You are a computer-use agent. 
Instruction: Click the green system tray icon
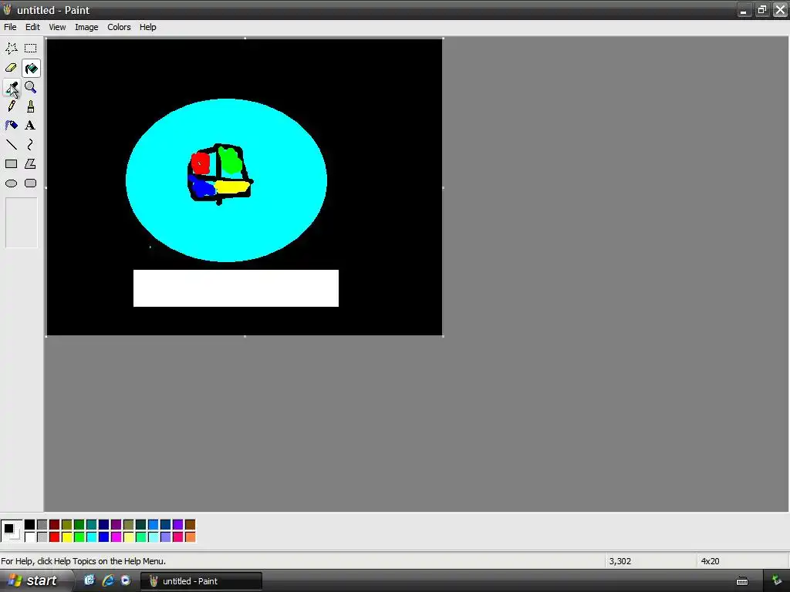click(x=777, y=581)
